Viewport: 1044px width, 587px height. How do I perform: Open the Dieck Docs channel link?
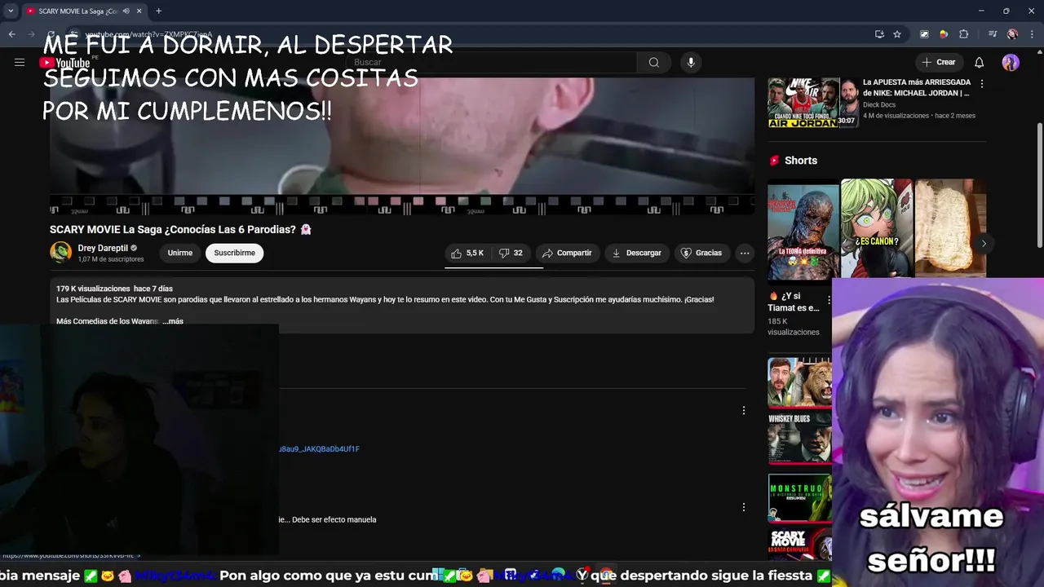(879, 104)
